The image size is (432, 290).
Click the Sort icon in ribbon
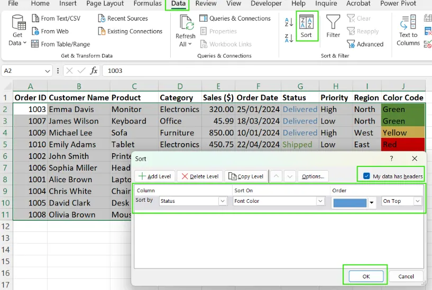(x=306, y=22)
